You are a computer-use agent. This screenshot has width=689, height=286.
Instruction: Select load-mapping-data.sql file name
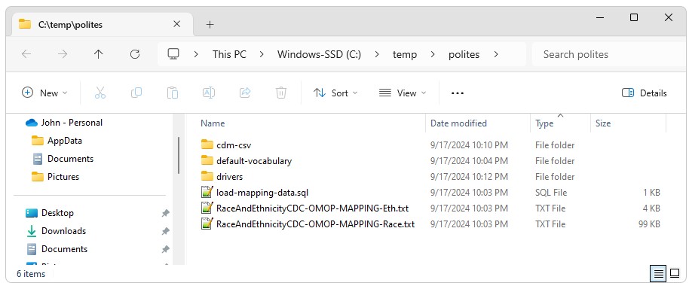(x=262, y=192)
